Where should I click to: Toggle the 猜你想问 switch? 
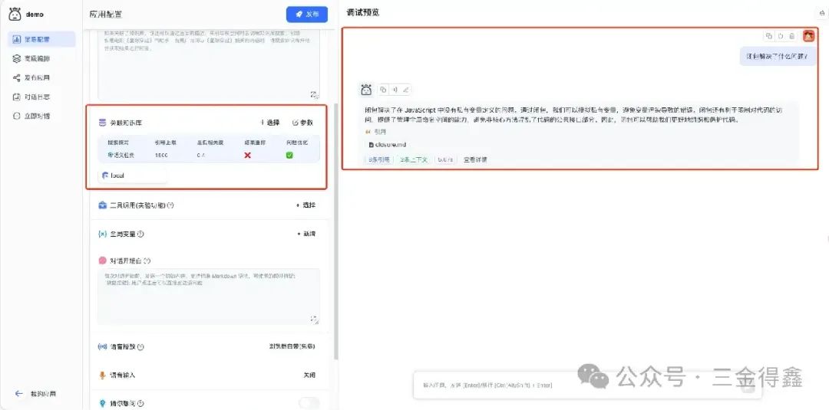pos(309,403)
